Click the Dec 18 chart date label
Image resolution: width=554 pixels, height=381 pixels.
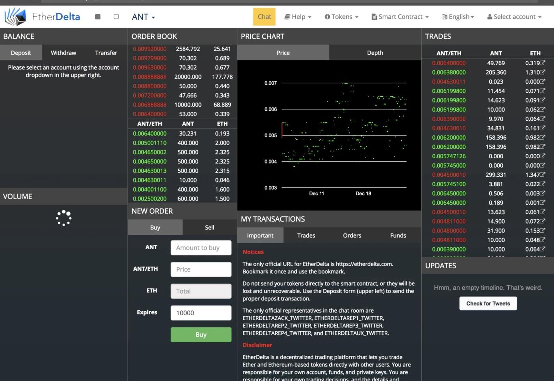[363, 193]
